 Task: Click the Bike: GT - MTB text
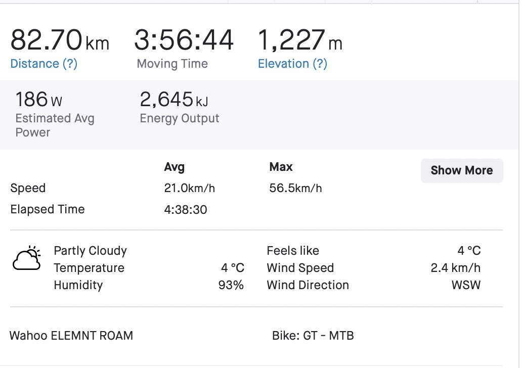point(313,335)
